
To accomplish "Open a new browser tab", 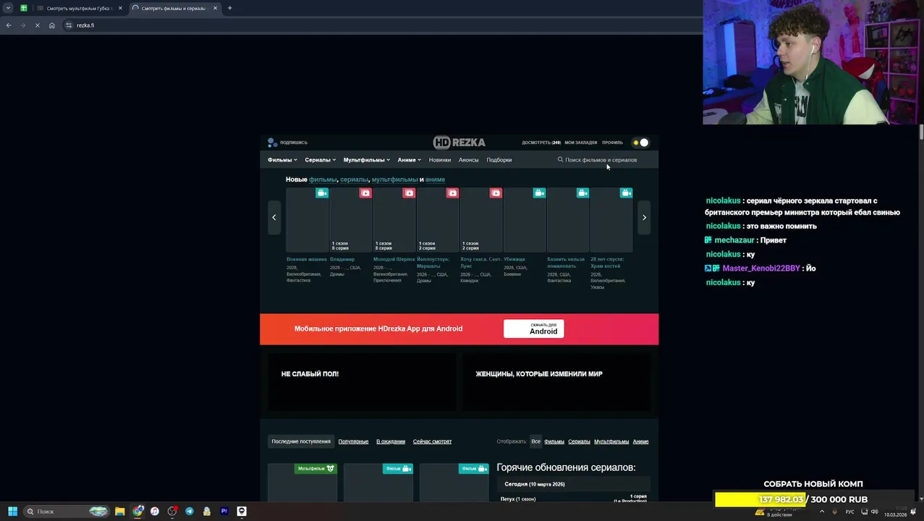I will coord(229,8).
